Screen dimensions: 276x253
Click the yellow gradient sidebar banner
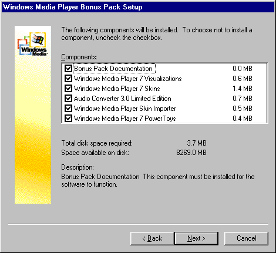[x=33, y=114]
